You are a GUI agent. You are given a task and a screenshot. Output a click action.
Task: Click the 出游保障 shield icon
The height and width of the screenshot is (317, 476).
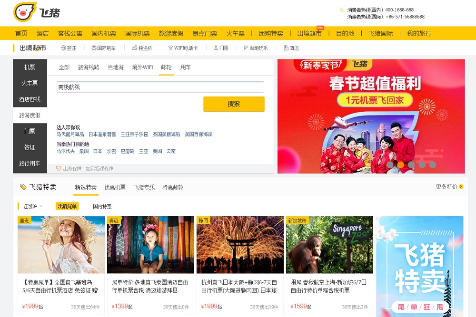[59, 168]
